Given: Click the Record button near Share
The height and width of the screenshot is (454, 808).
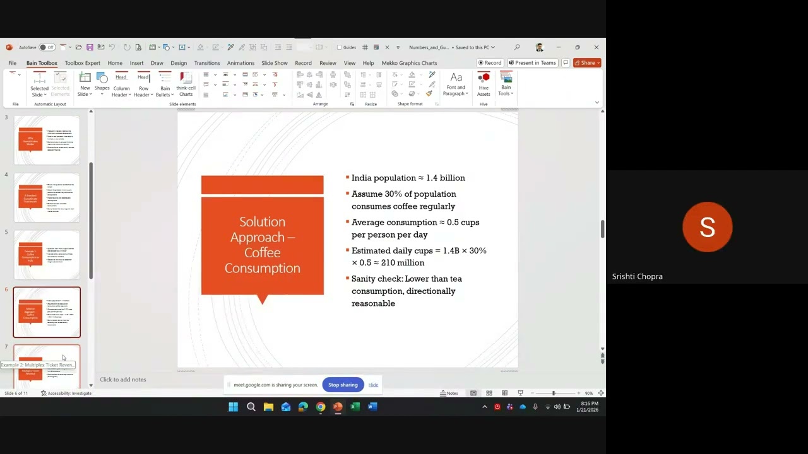Looking at the screenshot, I should (490, 63).
